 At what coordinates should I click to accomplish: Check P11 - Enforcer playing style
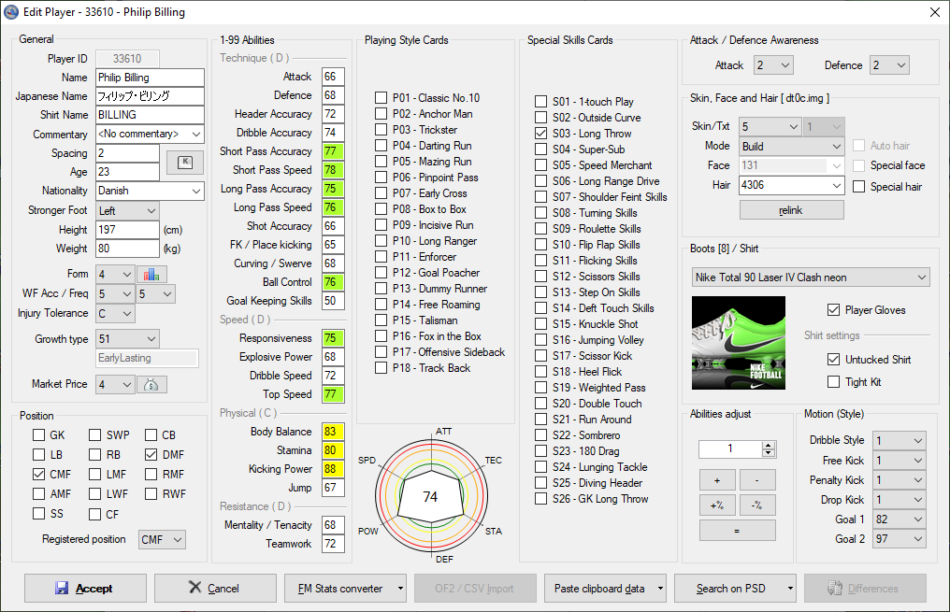[x=381, y=257]
